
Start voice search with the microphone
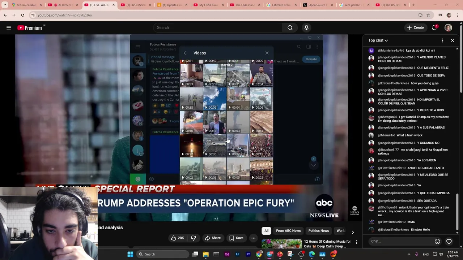tap(306, 27)
